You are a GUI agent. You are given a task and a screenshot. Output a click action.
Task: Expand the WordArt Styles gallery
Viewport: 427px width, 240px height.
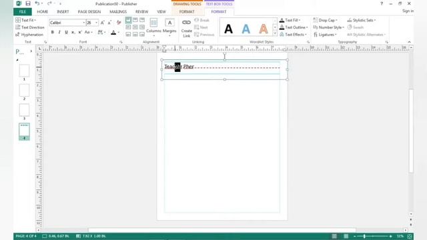275,34
